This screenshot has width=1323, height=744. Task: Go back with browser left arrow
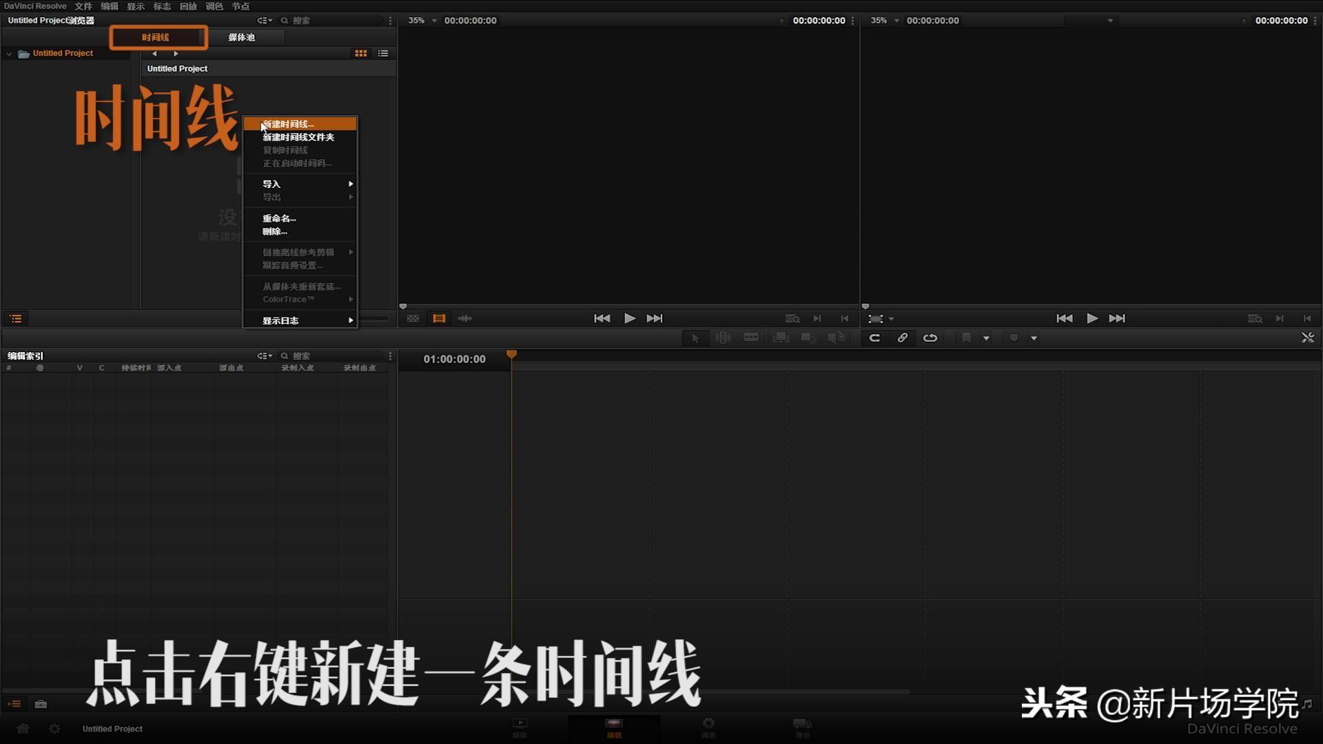click(x=155, y=53)
